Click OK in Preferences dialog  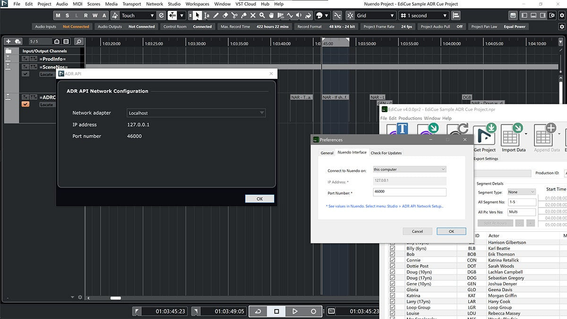click(x=451, y=231)
